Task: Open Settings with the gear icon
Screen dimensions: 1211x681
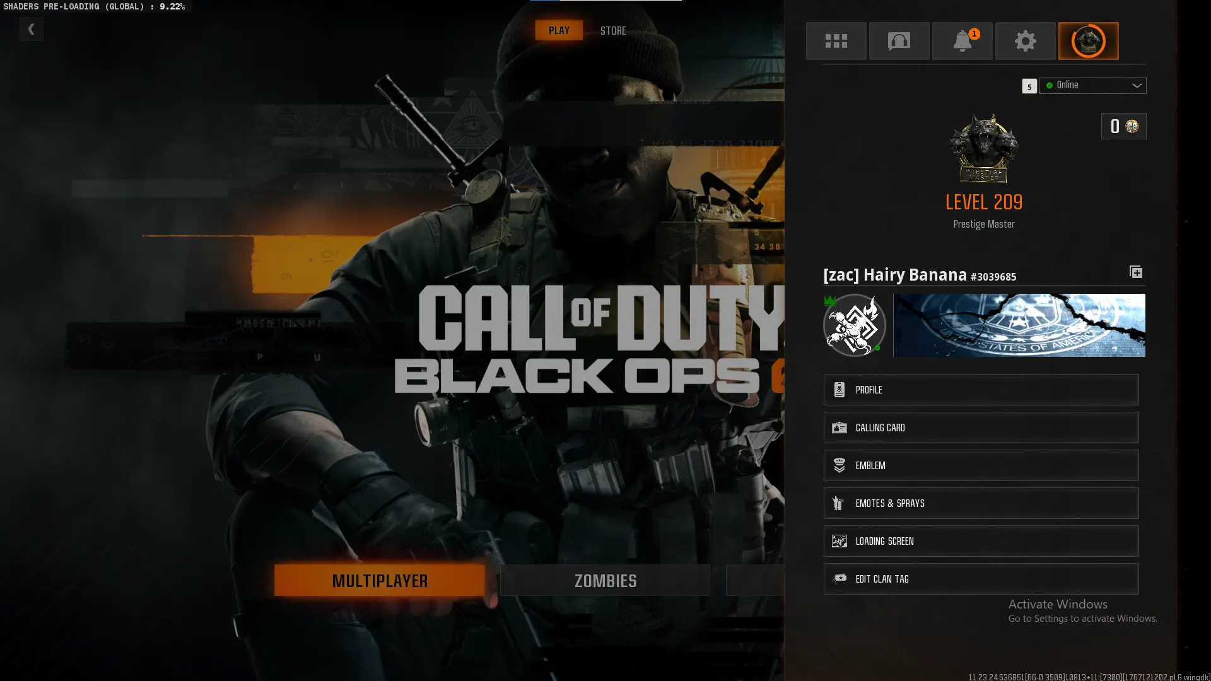Action: click(x=1025, y=40)
